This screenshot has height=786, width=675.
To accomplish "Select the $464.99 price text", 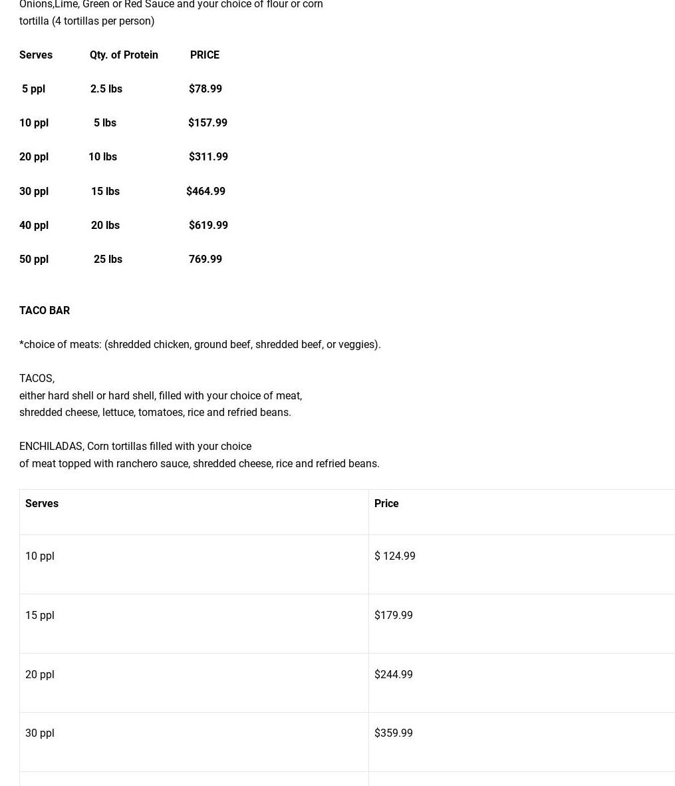I will (205, 191).
